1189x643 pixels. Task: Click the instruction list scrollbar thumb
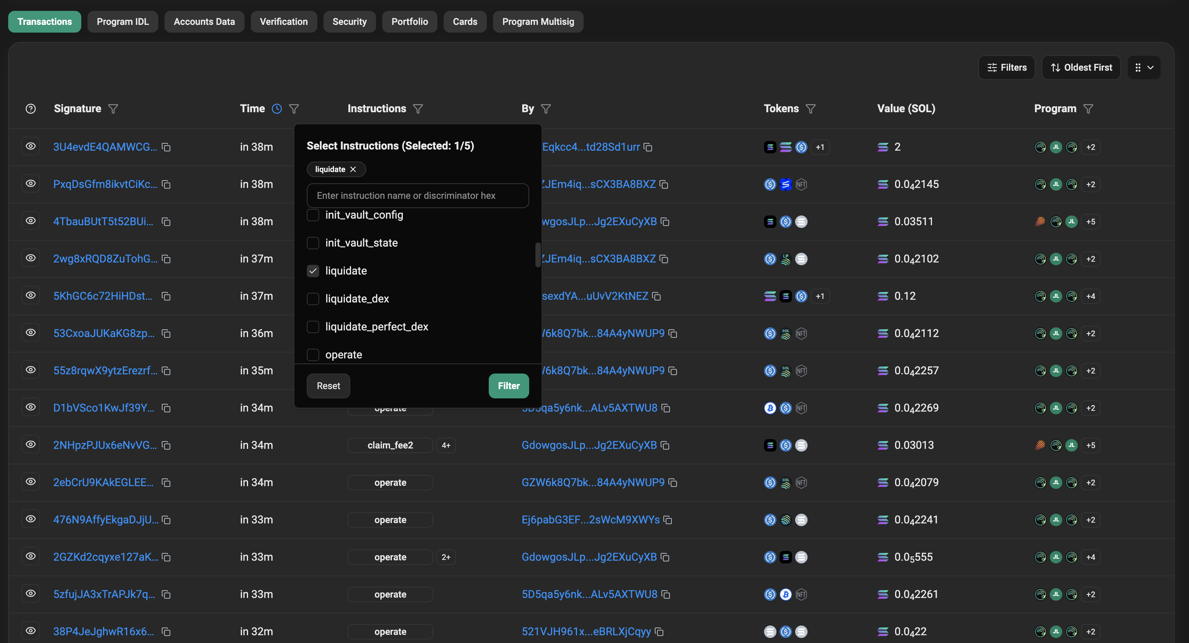(538, 254)
